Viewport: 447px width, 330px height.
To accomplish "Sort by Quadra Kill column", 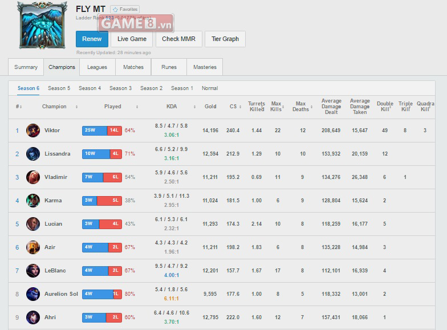I will (x=425, y=107).
